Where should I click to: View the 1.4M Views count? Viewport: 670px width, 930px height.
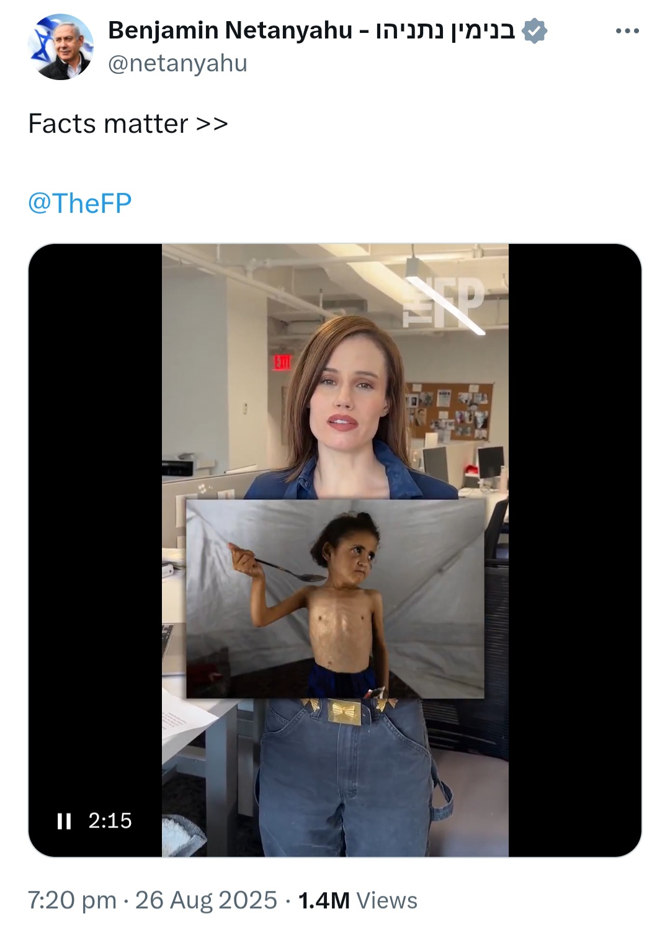pos(357,900)
